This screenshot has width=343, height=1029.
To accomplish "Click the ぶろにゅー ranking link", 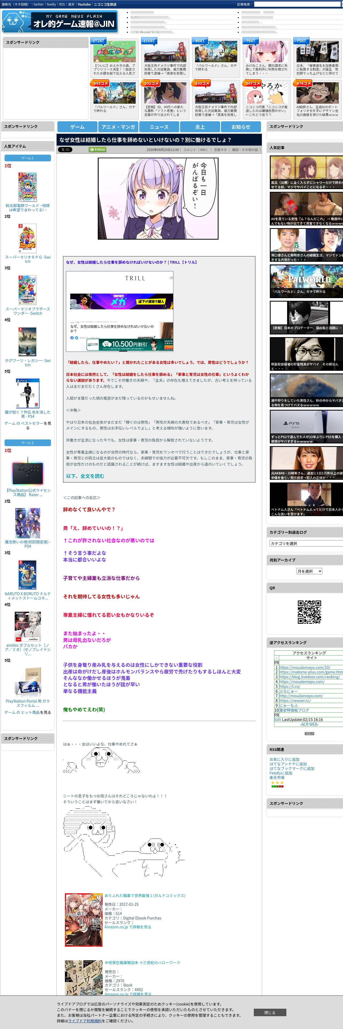I will (288, 691).
